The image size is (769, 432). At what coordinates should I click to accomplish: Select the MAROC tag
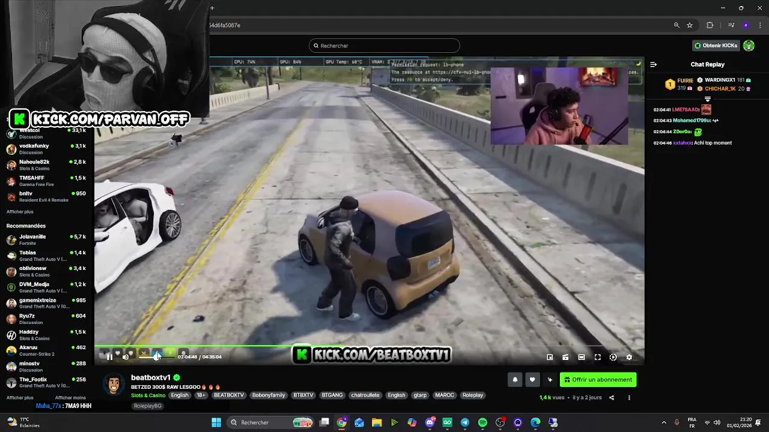coord(445,395)
